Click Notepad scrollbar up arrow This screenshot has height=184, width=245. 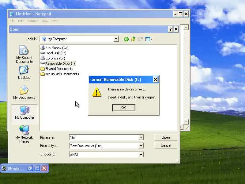point(186,28)
